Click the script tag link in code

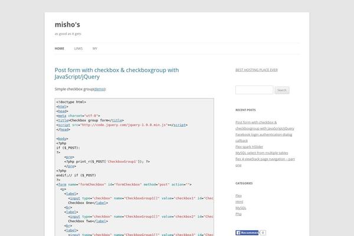(64, 125)
